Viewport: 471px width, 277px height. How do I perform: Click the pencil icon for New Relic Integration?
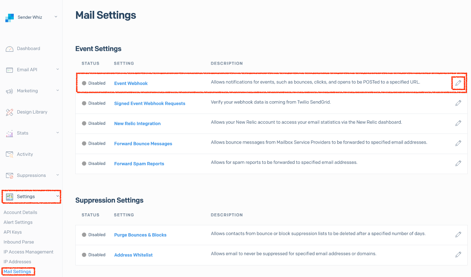pos(458,123)
